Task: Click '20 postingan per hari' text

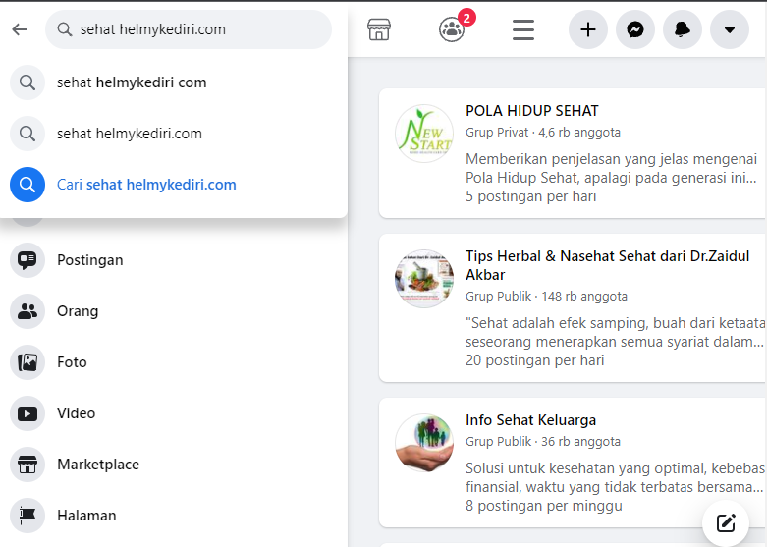Action: [x=534, y=360]
